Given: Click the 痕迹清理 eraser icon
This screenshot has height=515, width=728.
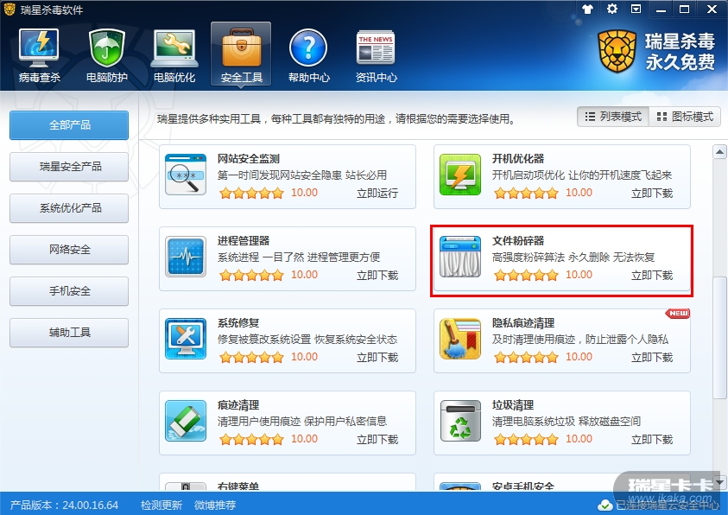Looking at the screenshot, I should 186,421.
